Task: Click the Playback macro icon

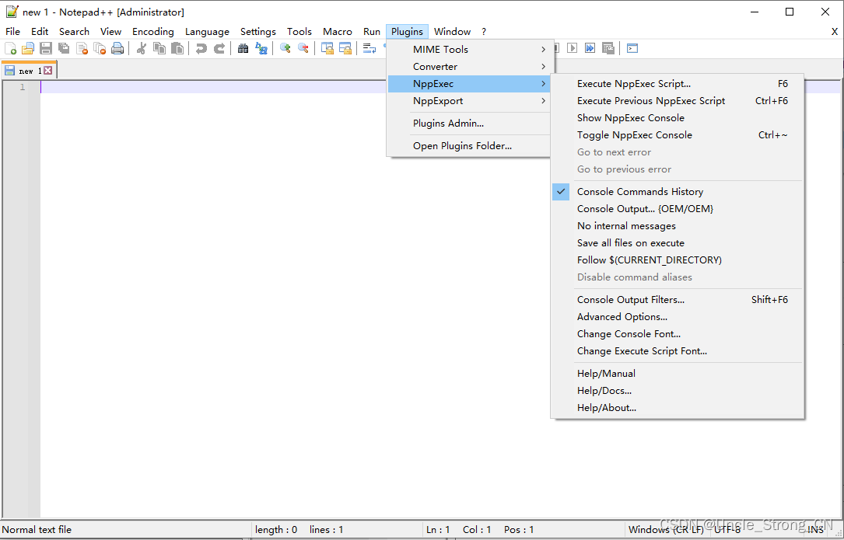Action: click(x=573, y=48)
